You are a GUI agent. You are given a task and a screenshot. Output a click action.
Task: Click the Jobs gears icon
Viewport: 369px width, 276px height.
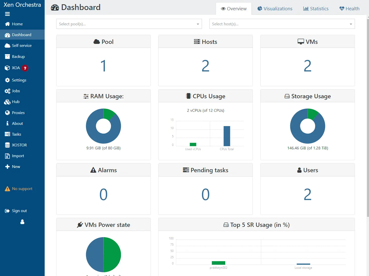tap(7, 91)
